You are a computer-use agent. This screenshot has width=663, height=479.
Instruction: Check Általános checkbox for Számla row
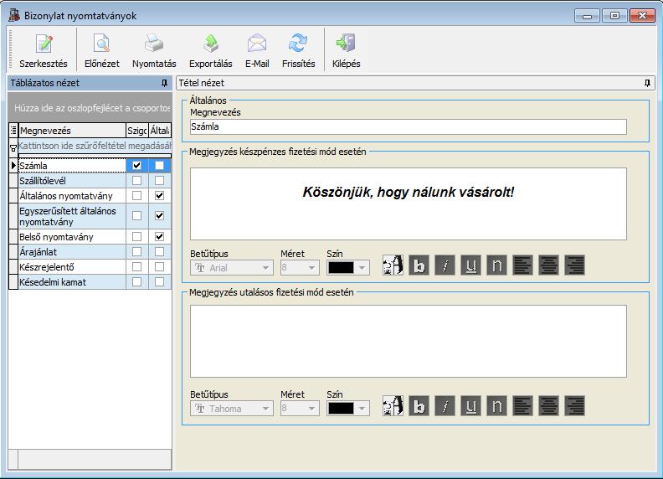click(159, 166)
